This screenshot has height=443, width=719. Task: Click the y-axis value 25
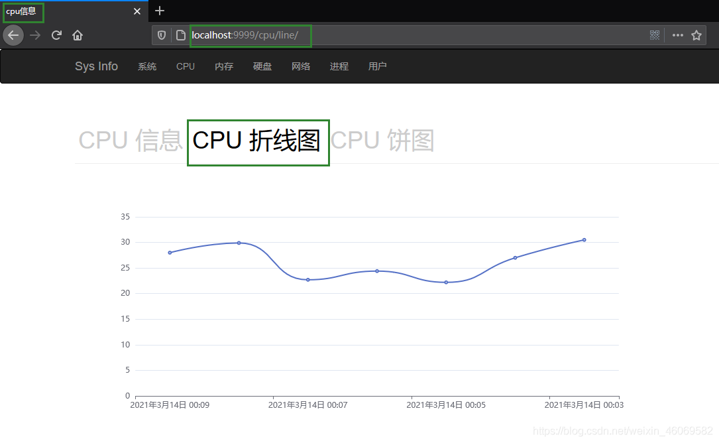[125, 268]
